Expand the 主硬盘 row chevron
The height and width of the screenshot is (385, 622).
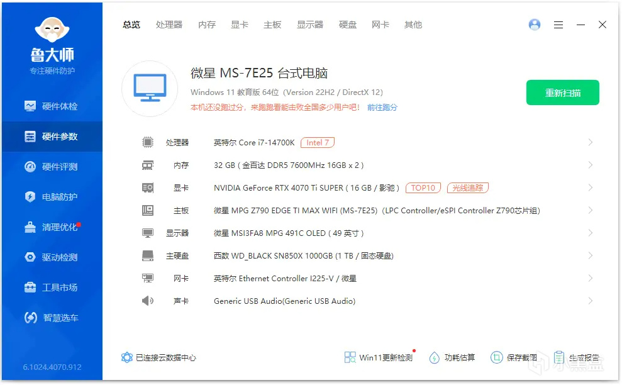point(591,255)
